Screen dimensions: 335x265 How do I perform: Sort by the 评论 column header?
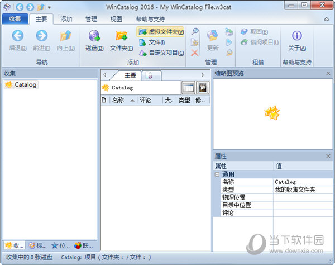(x=150, y=100)
